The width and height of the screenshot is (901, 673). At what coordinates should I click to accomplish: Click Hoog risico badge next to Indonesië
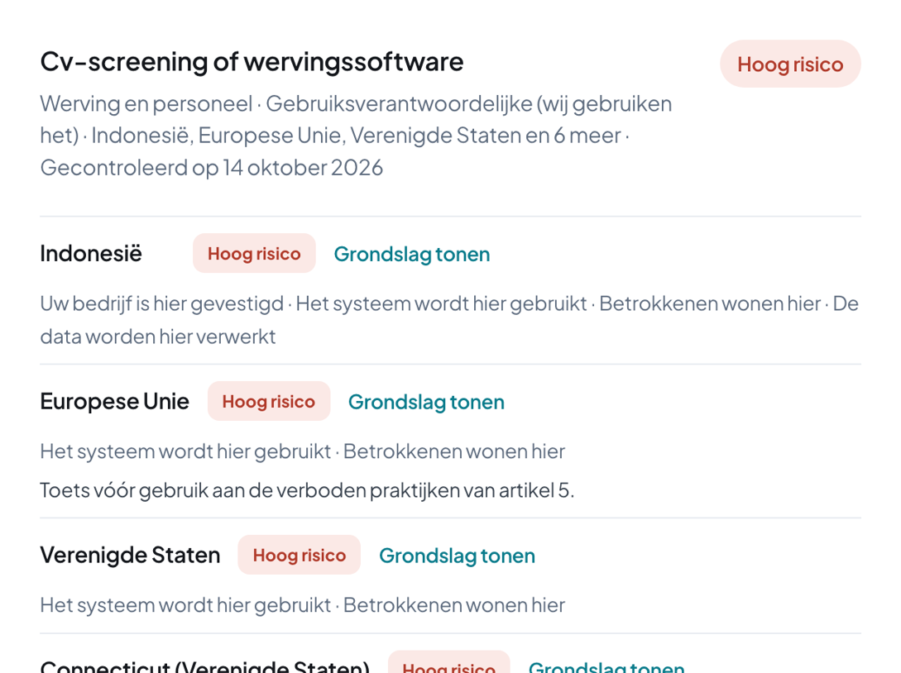point(254,253)
